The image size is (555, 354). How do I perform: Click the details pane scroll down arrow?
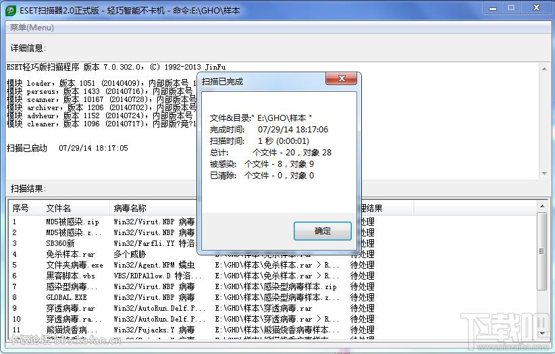[x=544, y=174]
